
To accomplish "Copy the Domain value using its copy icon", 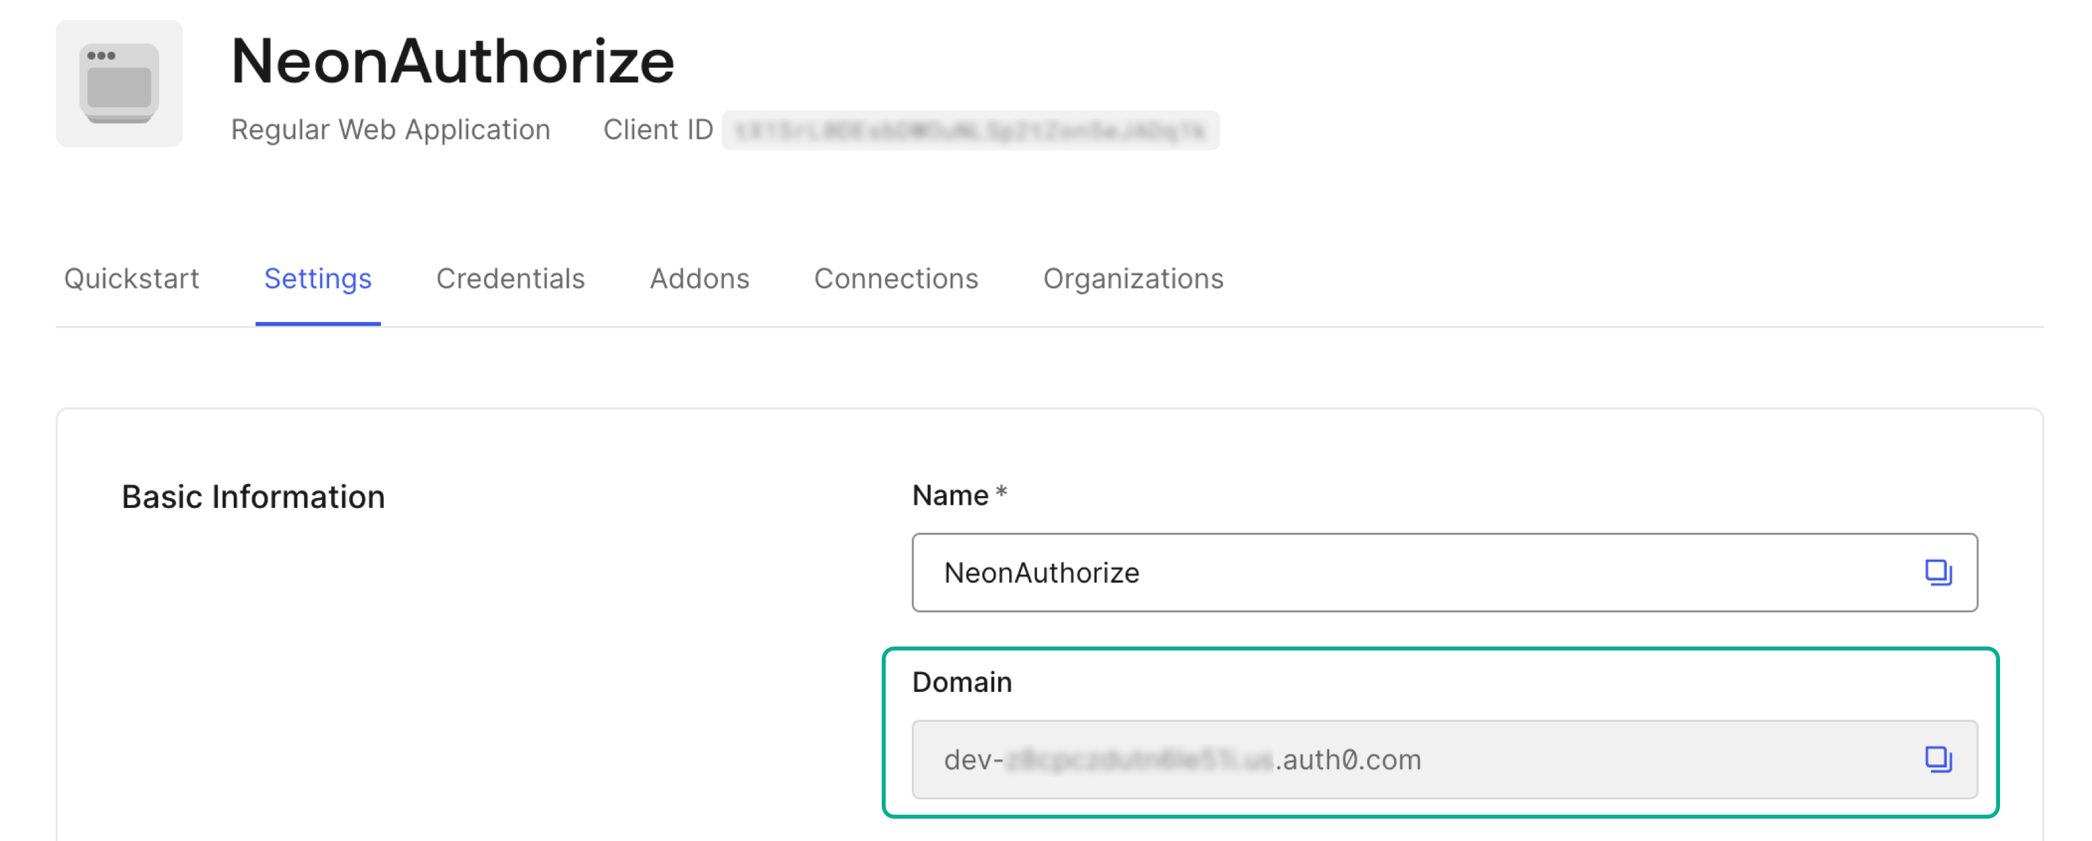I will [x=1940, y=760].
